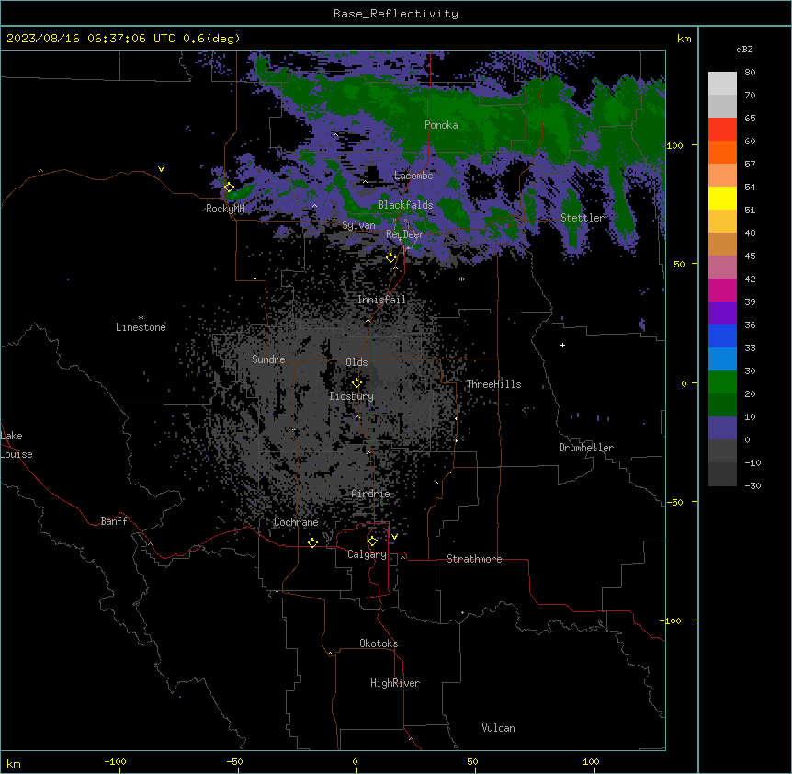Image resolution: width=792 pixels, height=774 pixels.
Task: Click the yellow diamond marker near Cochrane
Action: (312, 542)
